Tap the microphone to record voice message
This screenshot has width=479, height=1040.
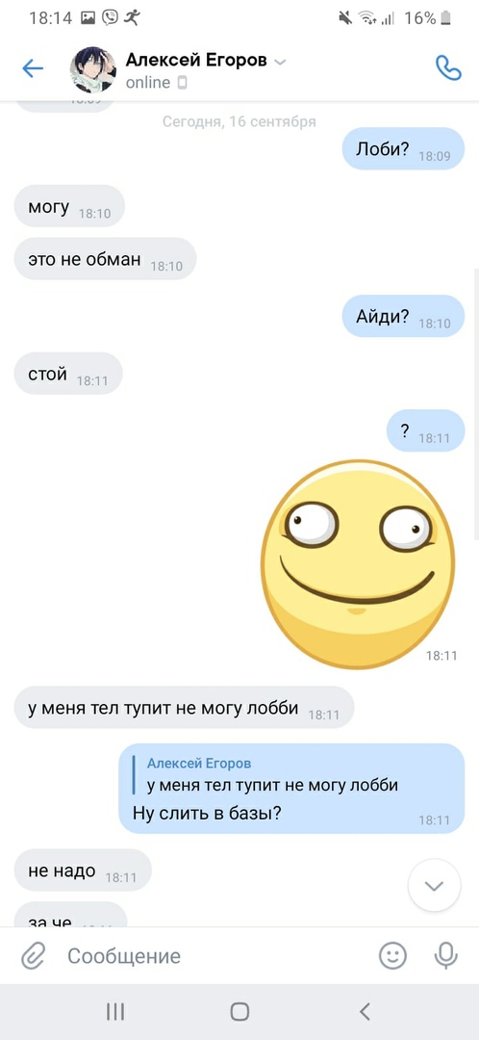(x=445, y=956)
